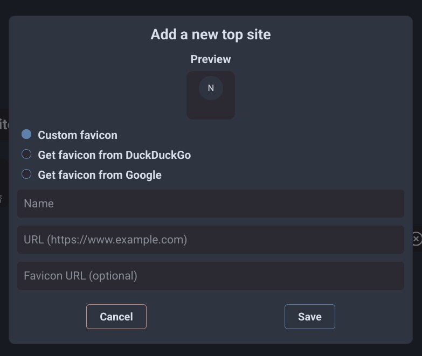Choose the DuckDuckGo favicon radio button
Image resolution: width=422 pixels, height=356 pixels.
pos(26,155)
